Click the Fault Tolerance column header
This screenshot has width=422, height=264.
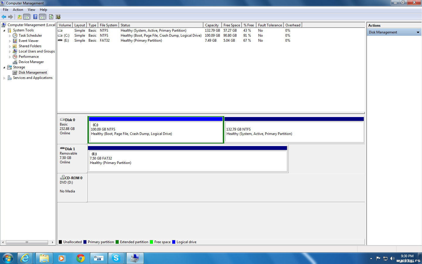(x=270, y=25)
